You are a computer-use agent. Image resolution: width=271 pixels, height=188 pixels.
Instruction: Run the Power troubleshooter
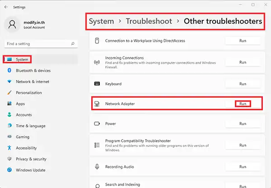click(243, 124)
